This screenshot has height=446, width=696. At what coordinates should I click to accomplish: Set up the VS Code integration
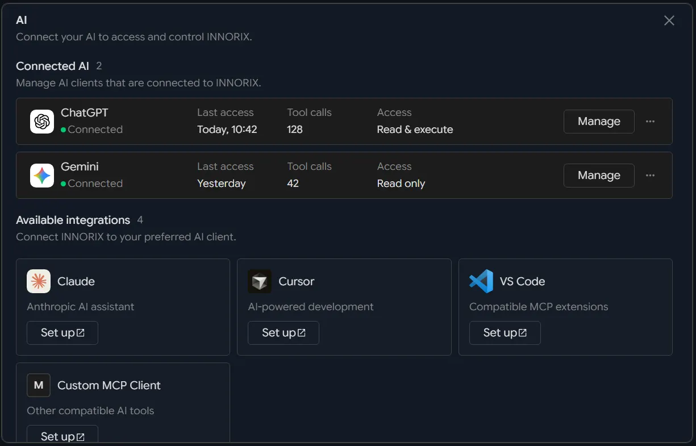tap(505, 333)
